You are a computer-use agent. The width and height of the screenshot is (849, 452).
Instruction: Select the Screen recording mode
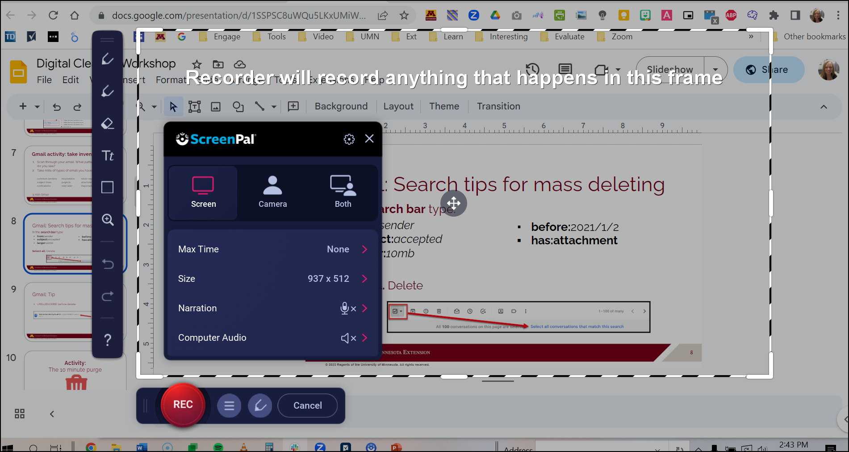pos(203,193)
